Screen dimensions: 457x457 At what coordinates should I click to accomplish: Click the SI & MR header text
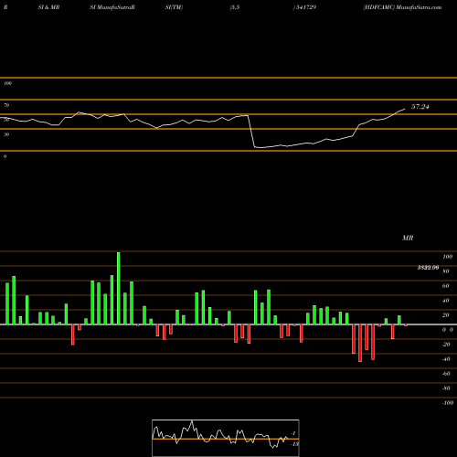[x=48, y=7]
